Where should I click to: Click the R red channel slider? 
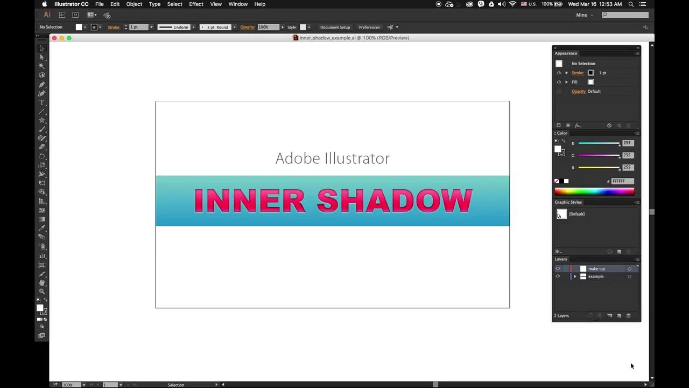click(599, 143)
